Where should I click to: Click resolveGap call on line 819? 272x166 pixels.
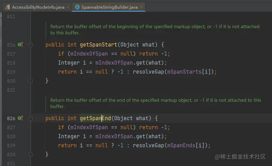(148, 72)
